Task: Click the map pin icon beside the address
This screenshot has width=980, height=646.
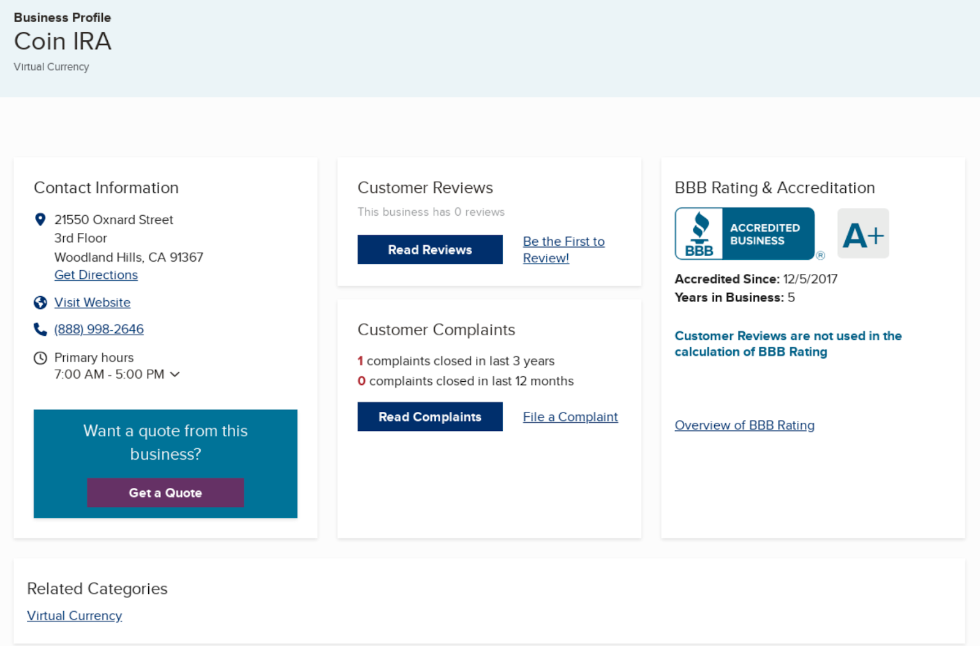Action: (x=40, y=219)
